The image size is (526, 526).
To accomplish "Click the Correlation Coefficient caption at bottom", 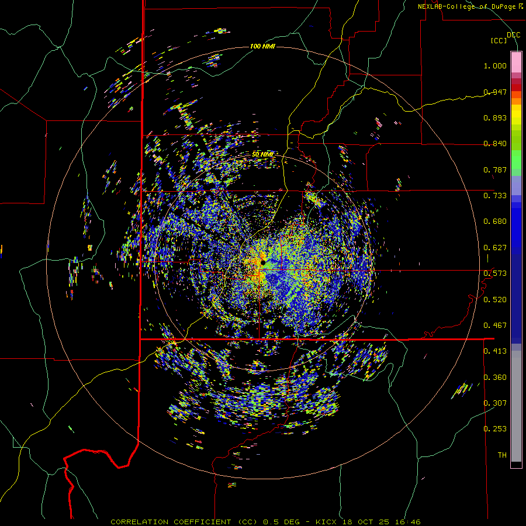I will [265, 522].
